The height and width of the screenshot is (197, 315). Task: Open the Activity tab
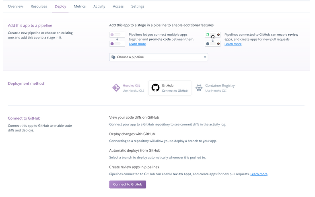[x=99, y=6]
